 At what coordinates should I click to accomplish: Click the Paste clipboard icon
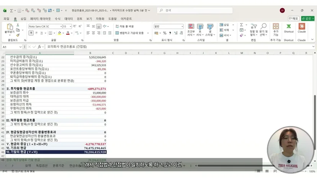(x=10, y=27)
